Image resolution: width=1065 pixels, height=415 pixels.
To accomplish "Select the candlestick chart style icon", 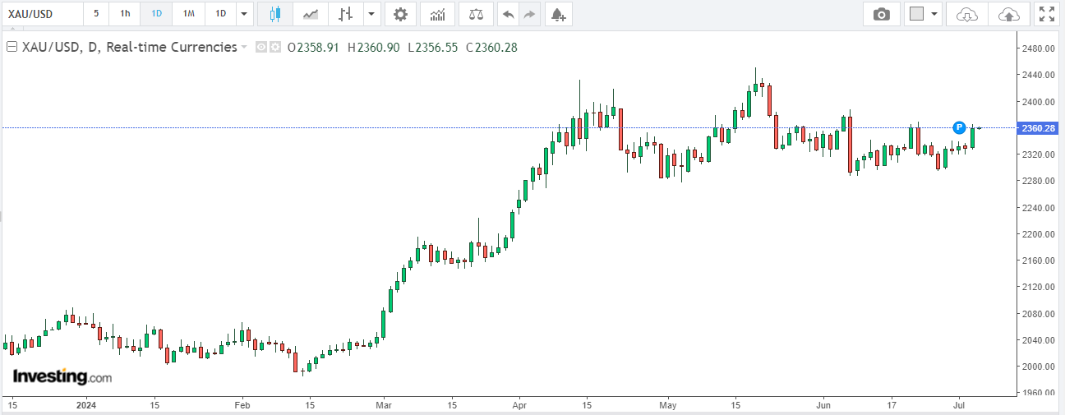I will 274,14.
